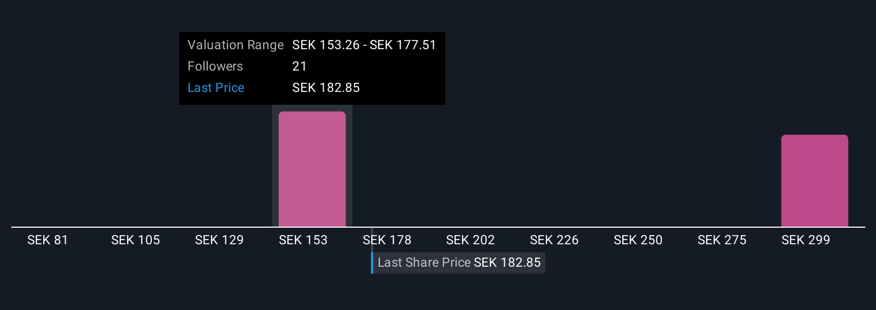This screenshot has width=876, height=310.
Task: Click the followers count 21
Action: (x=299, y=66)
